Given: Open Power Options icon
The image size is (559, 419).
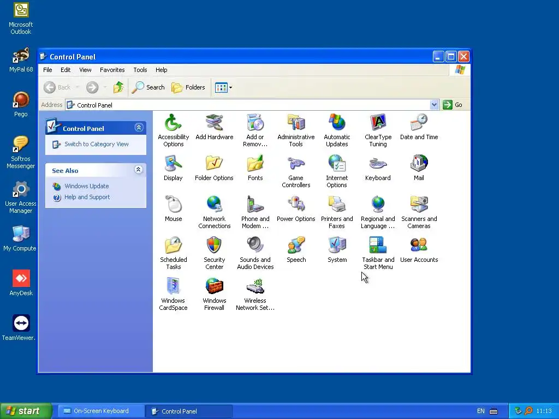Looking at the screenshot, I should (x=296, y=209).
